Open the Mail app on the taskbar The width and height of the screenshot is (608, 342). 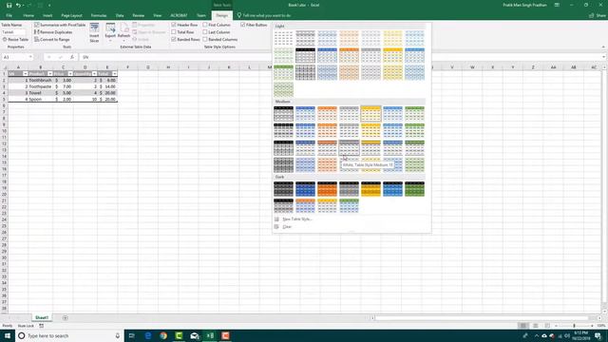click(194, 335)
